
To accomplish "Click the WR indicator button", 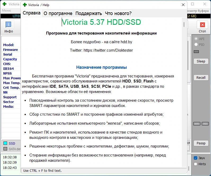I will 197,124.
